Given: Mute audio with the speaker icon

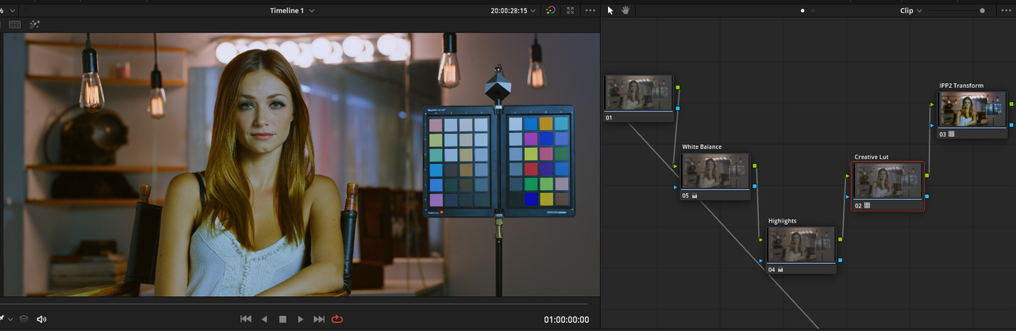Looking at the screenshot, I should (x=42, y=319).
